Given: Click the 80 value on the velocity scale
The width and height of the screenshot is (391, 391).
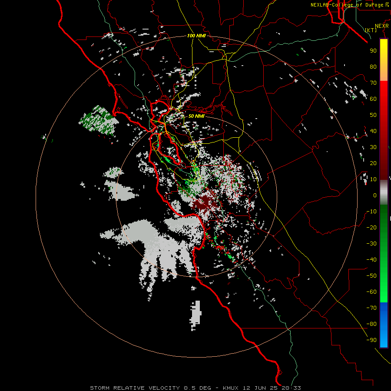Looking at the screenshot, I should click(373, 66).
